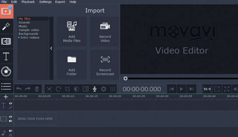
Task: Split clip with the scissors tool
Action: pos(49,89)
